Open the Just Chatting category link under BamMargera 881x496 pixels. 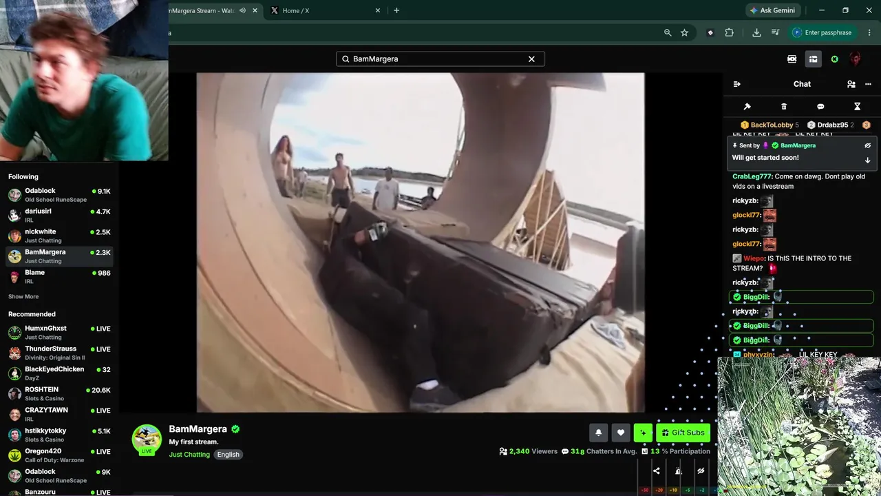tap(189, 455)
